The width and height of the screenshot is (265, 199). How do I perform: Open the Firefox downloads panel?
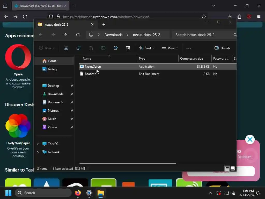(230, 17)
